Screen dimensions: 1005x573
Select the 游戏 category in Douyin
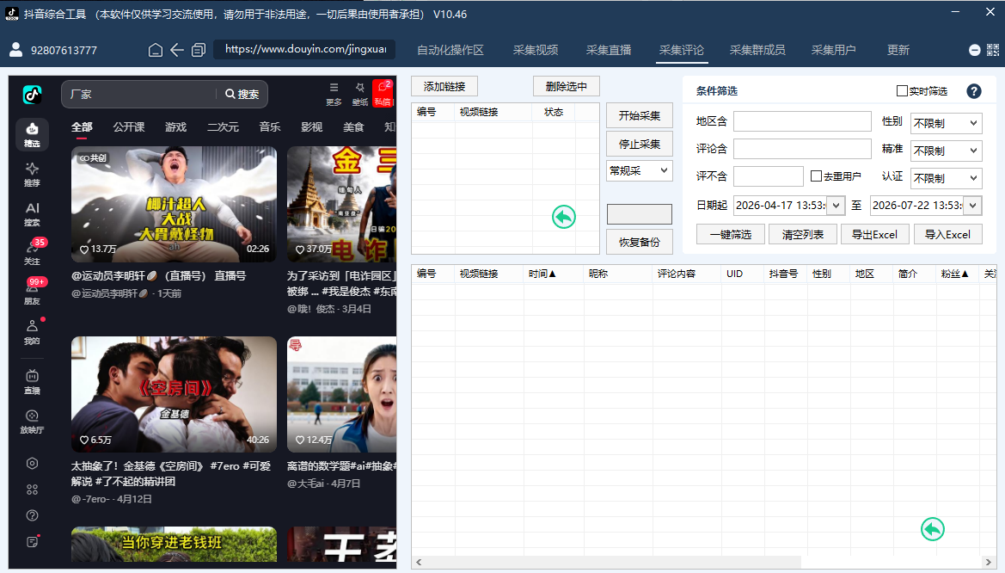coord(175,127)
